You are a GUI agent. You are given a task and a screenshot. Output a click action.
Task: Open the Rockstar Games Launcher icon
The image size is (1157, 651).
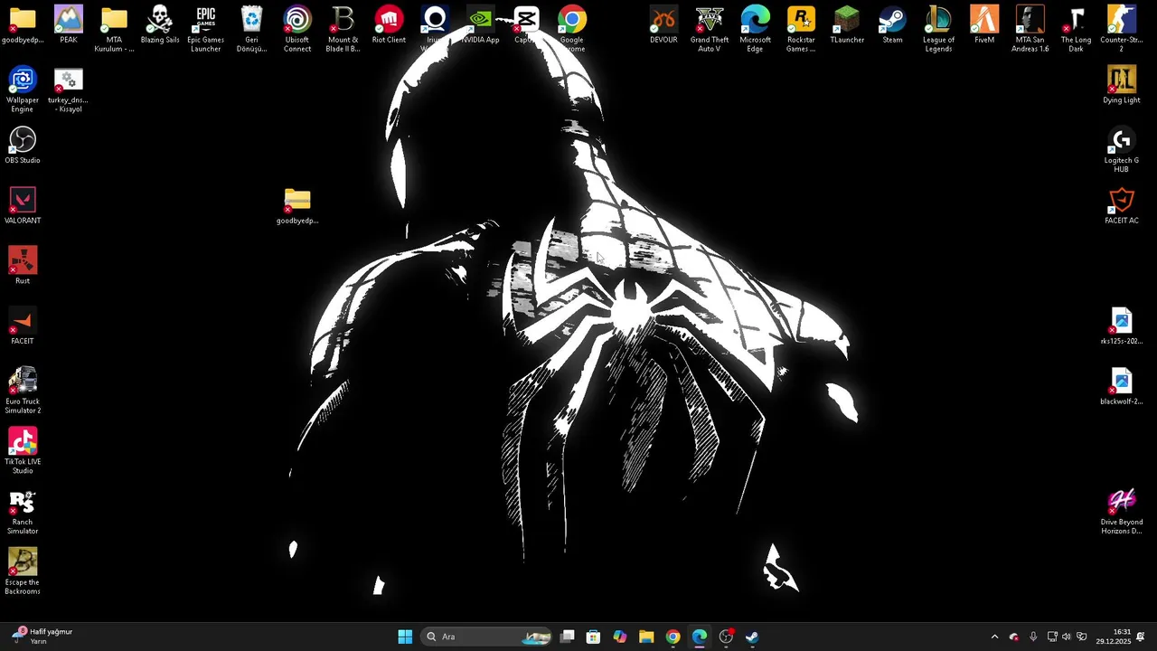801,29
